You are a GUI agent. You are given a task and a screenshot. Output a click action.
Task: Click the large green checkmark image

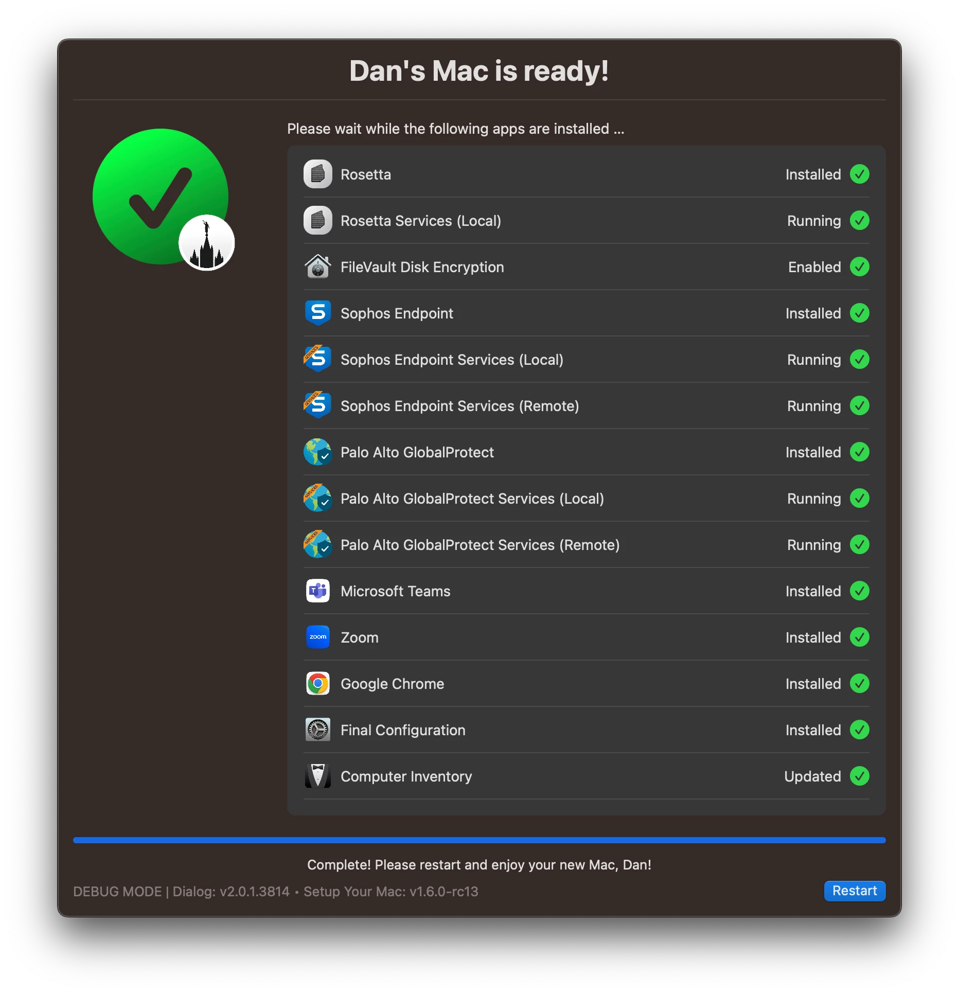[161, 197]
